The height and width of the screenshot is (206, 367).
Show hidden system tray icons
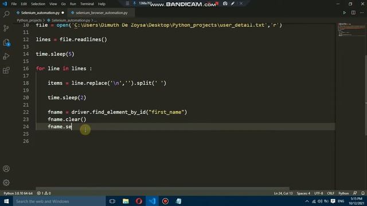[x=307, y=201]
